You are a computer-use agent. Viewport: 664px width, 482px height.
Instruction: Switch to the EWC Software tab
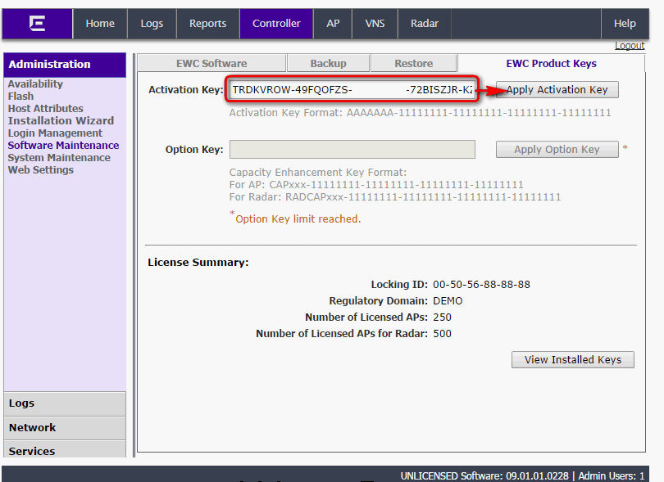(211, 64)
